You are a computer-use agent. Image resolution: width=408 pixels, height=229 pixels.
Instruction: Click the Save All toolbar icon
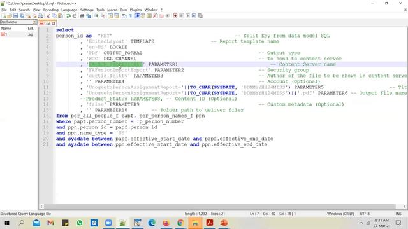[22, 16]
